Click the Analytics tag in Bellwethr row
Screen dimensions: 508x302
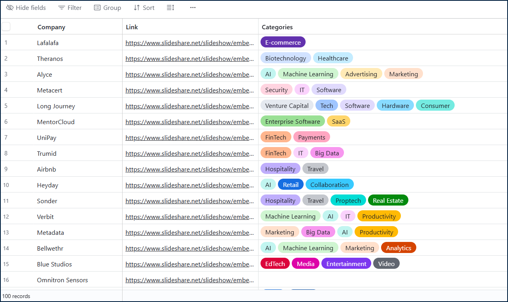[x=398, y=248]
